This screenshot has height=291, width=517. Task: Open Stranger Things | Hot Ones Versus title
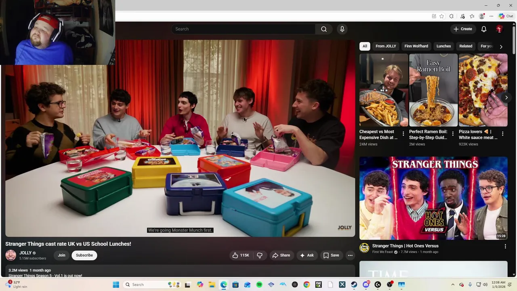coord(405,246)
